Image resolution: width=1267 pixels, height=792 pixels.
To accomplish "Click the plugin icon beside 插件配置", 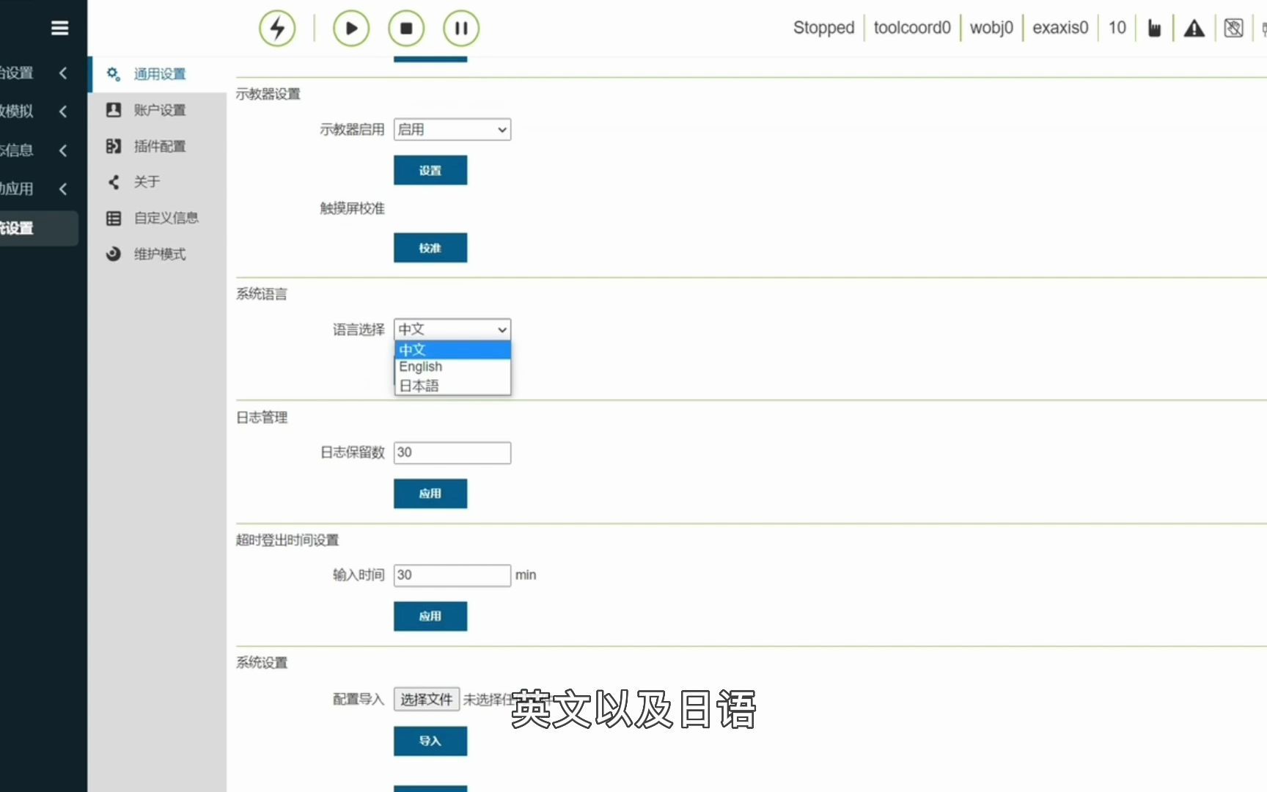I will 114,146.
